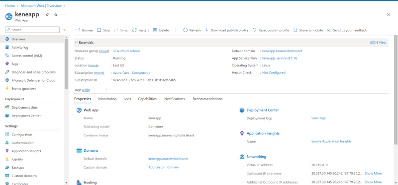Open Diagnose and solve problems wrench icon
Image resolution: width=398 pixels, height=185 pixels.
7,72
